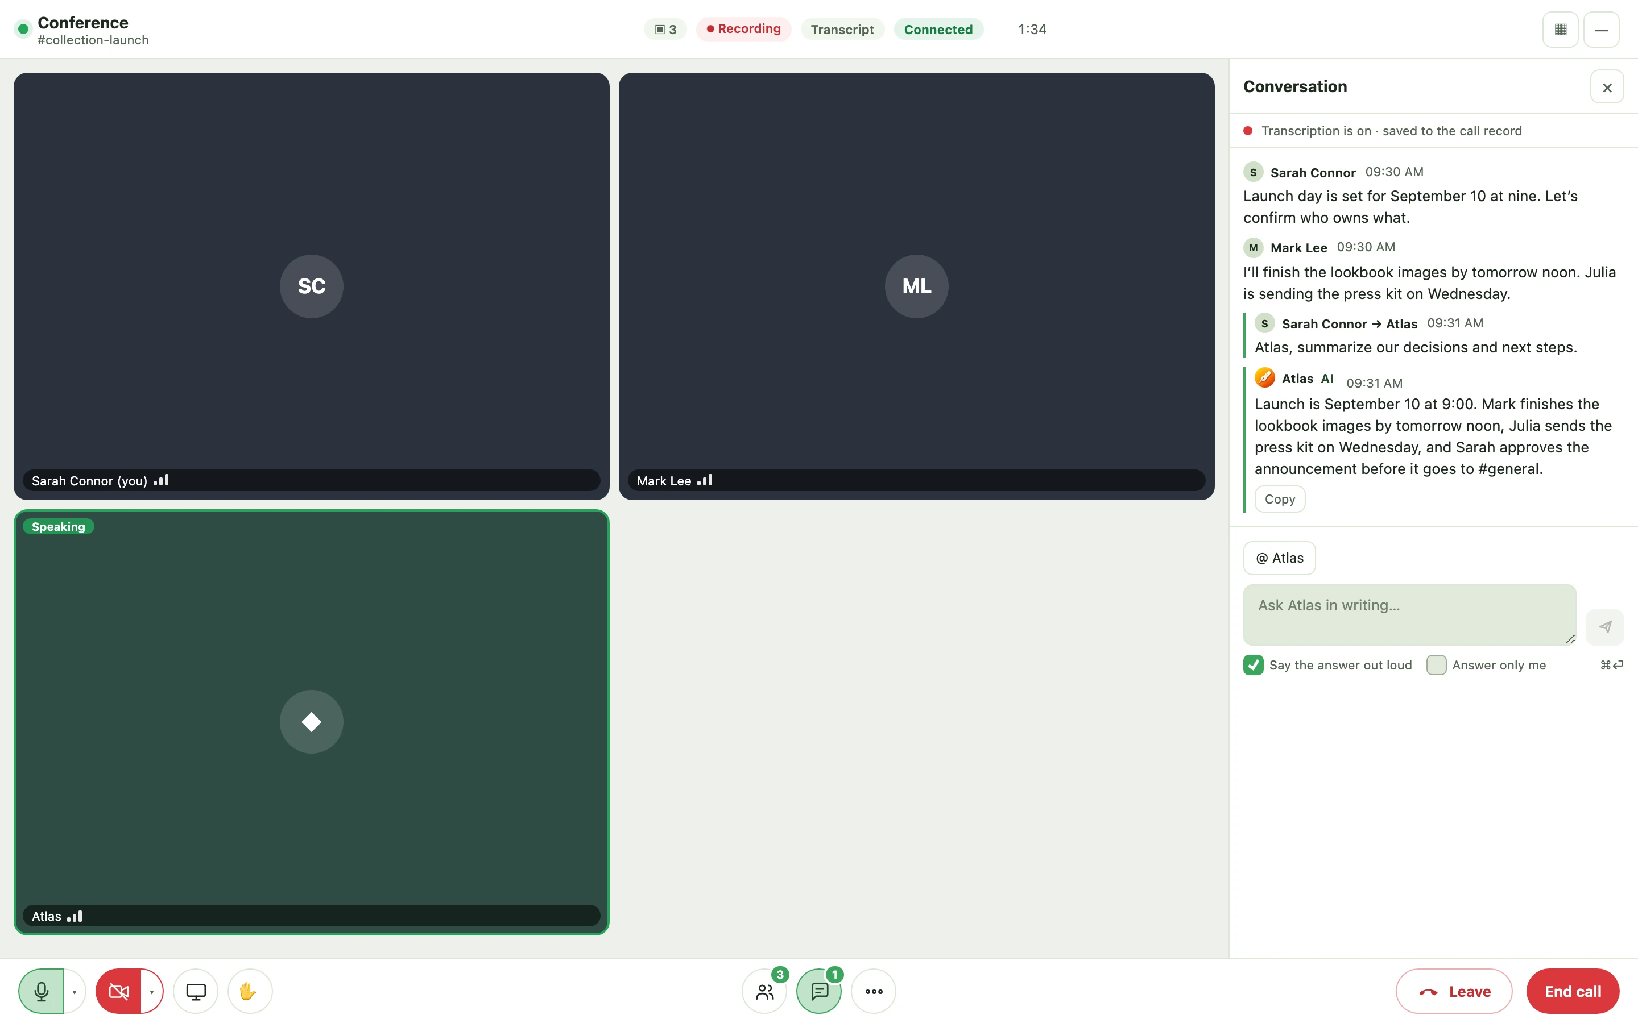Insert the @ Atlas mention chip
The image size is (1638, 1023).
coord(1279,558)
